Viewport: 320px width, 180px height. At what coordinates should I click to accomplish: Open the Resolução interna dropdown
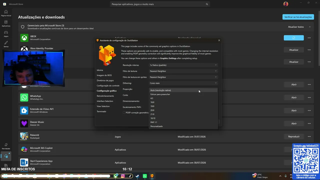click(x=183, y=65)
